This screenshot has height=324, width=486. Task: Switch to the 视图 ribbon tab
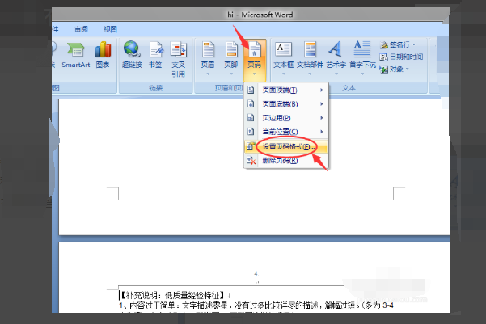110,29
